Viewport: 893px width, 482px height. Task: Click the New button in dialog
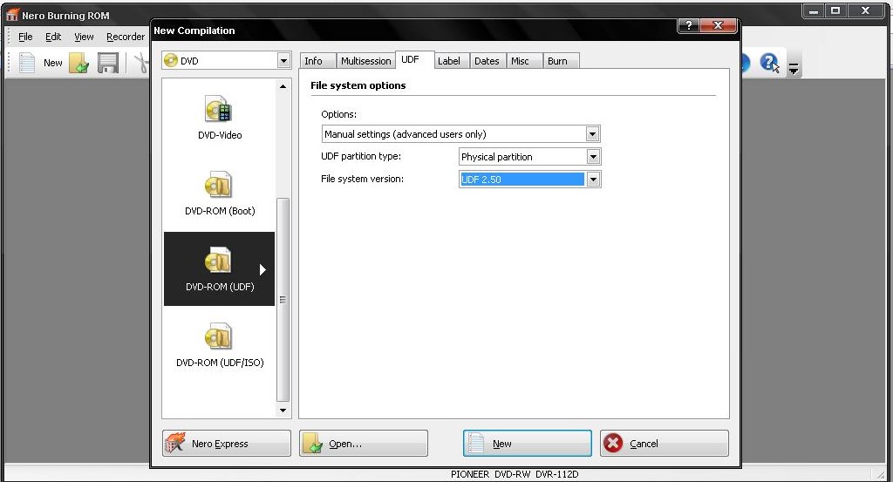tap(528, 443)
